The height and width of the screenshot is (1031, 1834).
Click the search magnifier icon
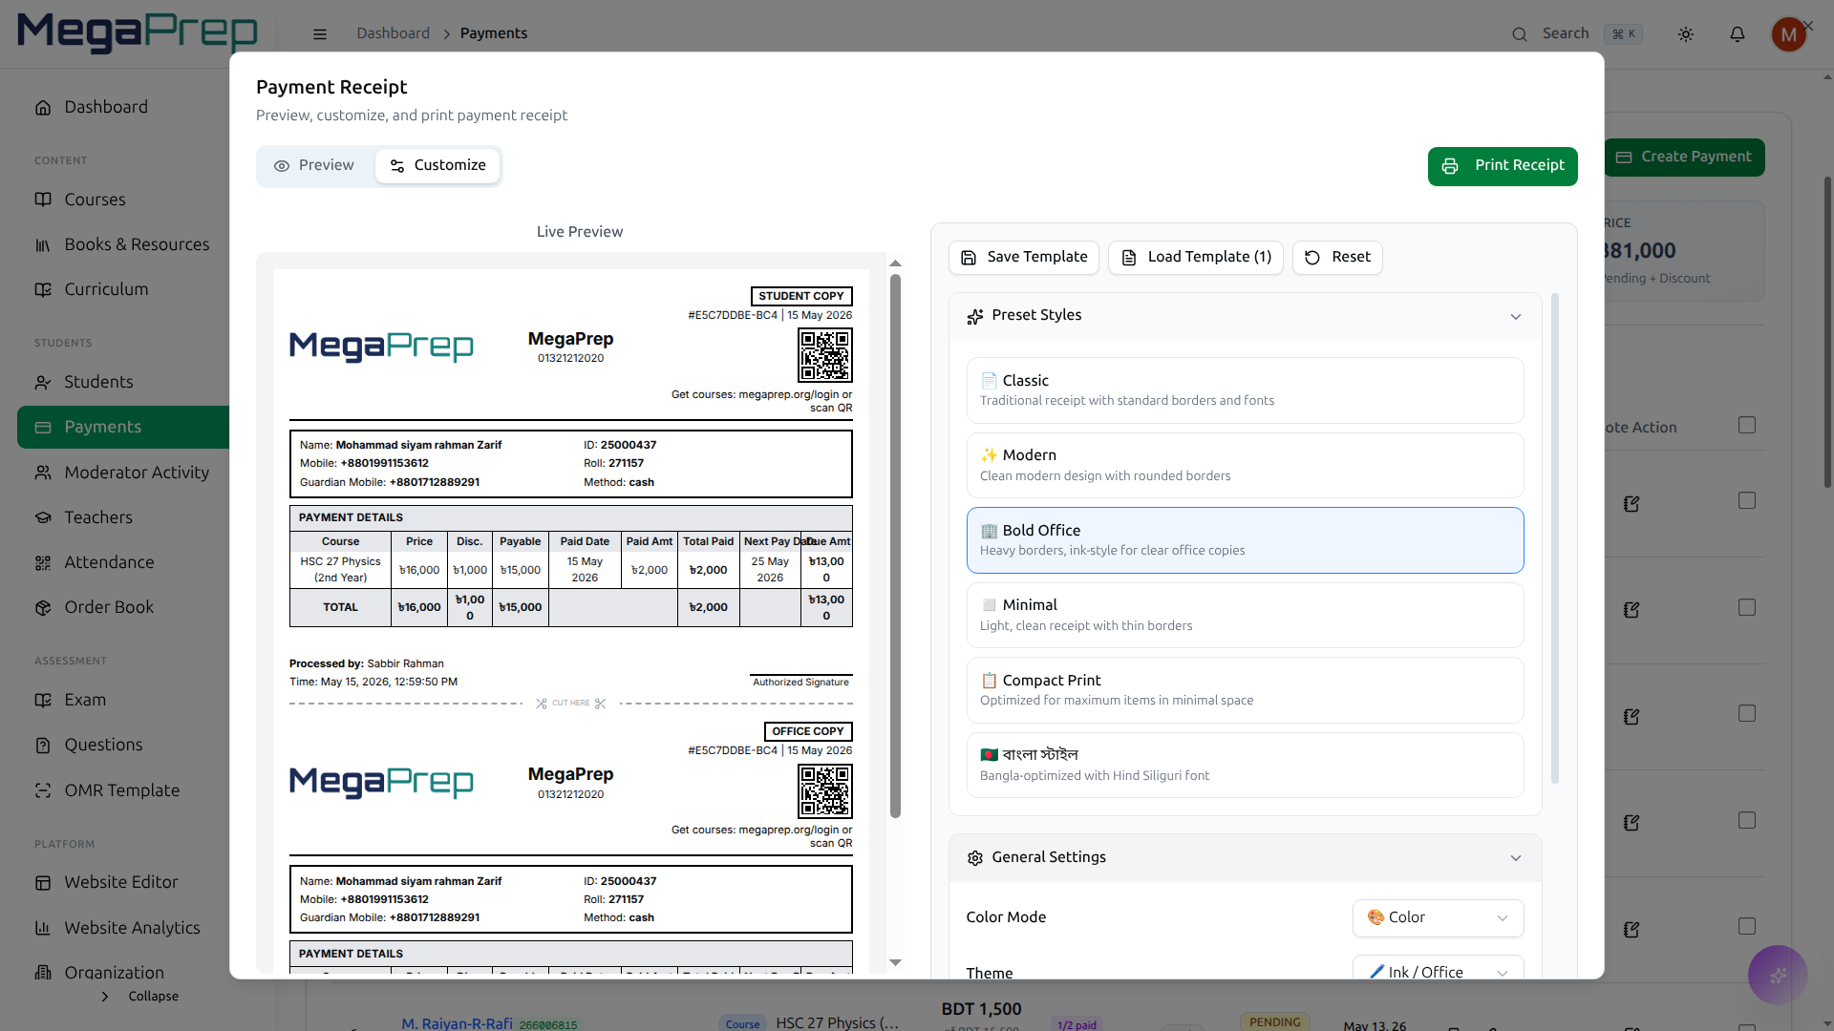pyautogui.click(x=1519, y=34)
